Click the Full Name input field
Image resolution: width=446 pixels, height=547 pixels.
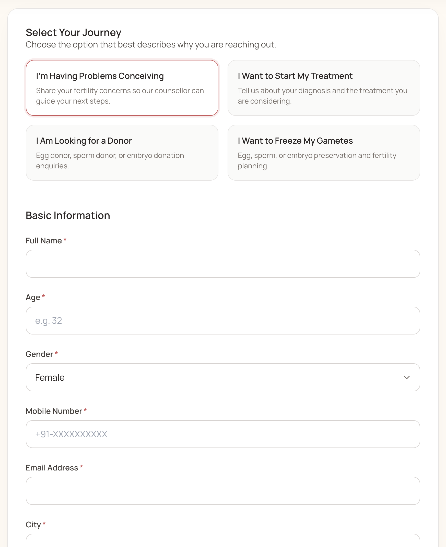pyautogui.click(x=223, y=264)
